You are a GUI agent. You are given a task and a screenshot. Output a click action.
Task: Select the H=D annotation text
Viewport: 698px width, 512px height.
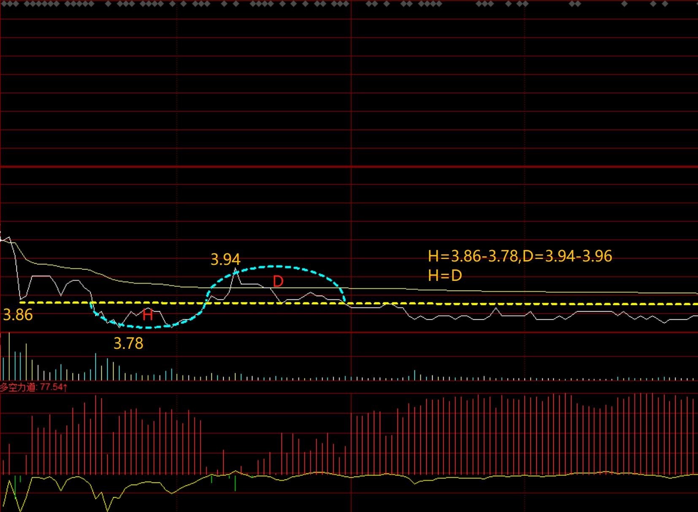pos(445,275)
